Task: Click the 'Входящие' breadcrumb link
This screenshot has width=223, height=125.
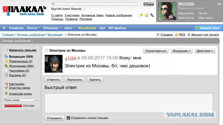Action: (55, 35)
